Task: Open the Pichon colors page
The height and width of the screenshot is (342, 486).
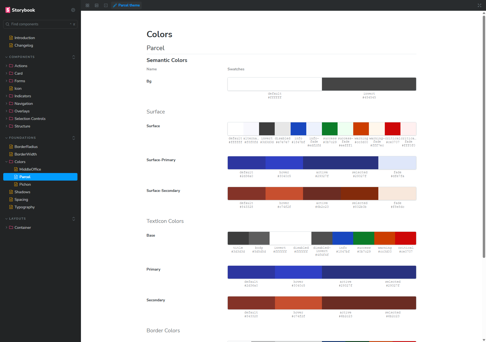Action: click(x=25, y=184)
